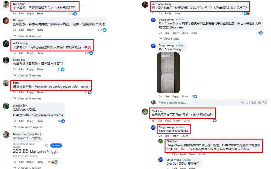Open the three-dots menu beside Daryl Goh's comment
Viewport: 271px width, 169px height.
81,6
